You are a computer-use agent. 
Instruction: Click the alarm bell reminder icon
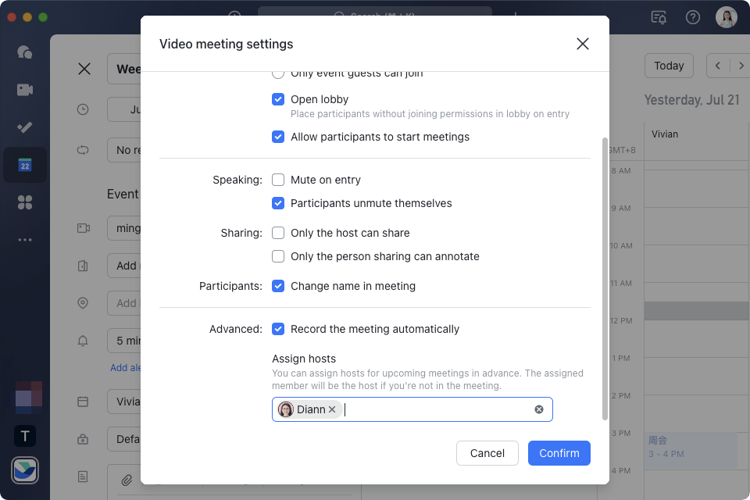[x=83, y=340]
